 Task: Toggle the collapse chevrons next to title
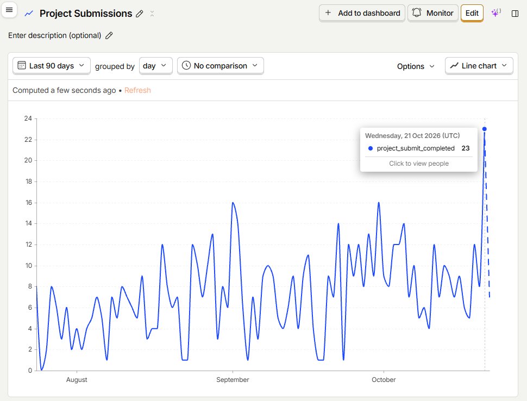click(x=152, y=14)
